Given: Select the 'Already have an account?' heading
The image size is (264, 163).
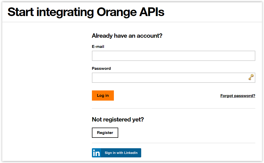Looking at the screenshot, I should click(x=127, y=36).
